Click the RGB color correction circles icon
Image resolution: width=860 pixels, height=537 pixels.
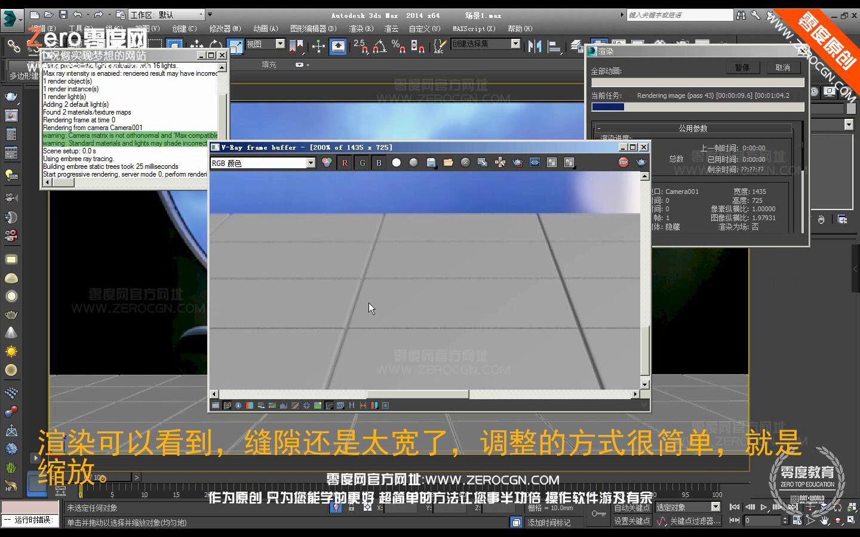[327, 162]
